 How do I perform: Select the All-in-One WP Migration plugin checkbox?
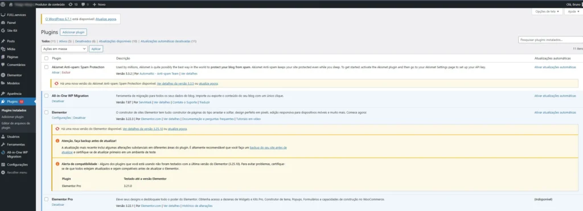click(47, 96)
